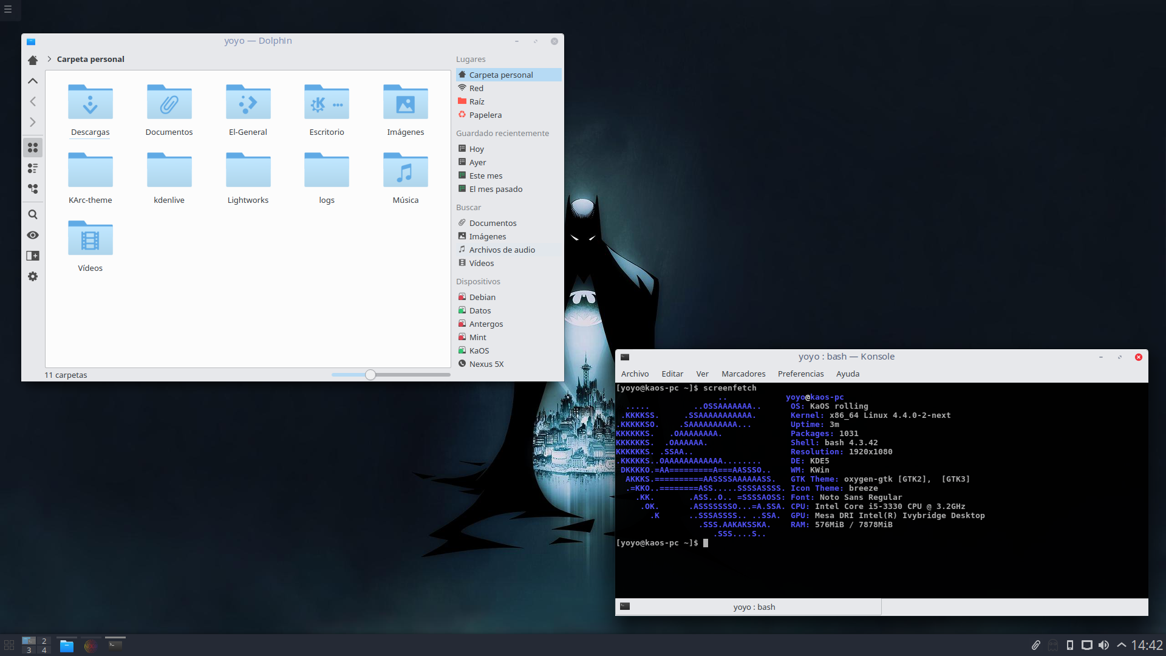The image size is (1166, 656).
Task: Open the Nexus 5X device
Action: (509, 364)
